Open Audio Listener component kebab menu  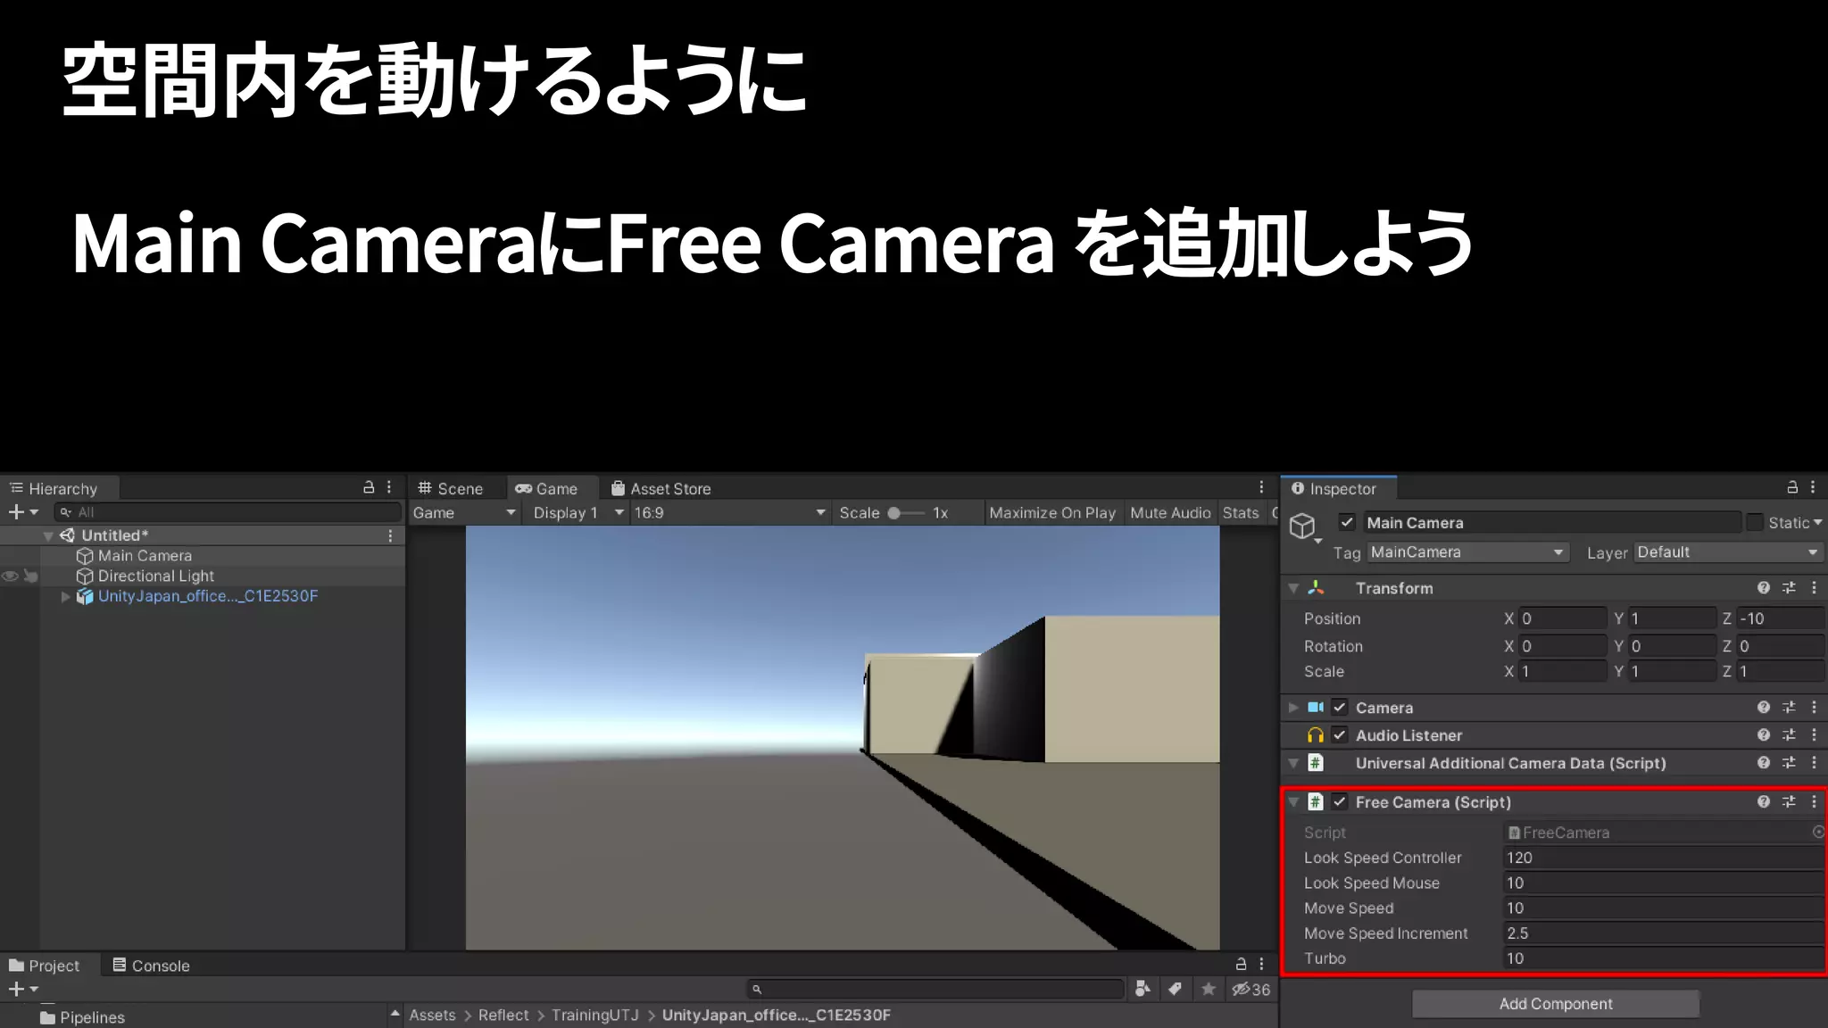click(x=1814, y=735)
